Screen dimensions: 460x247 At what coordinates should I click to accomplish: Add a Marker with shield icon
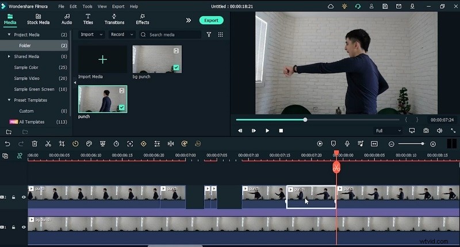[x=333, y=143]
